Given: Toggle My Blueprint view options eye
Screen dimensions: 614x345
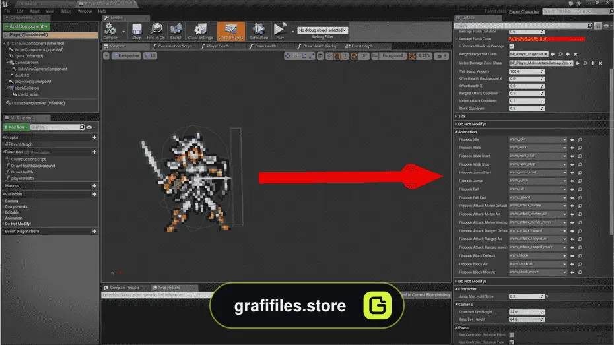Looking at the screenshot, I should coord(90,127).
